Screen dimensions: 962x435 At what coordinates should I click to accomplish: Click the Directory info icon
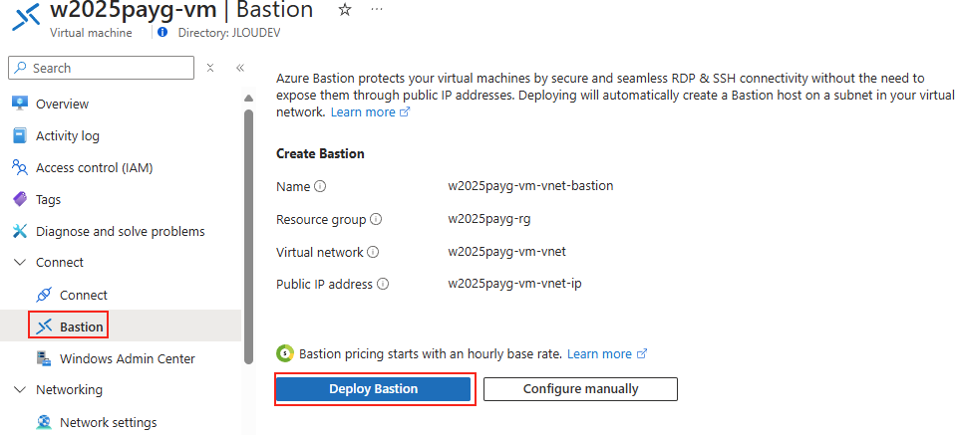(162, 33)
